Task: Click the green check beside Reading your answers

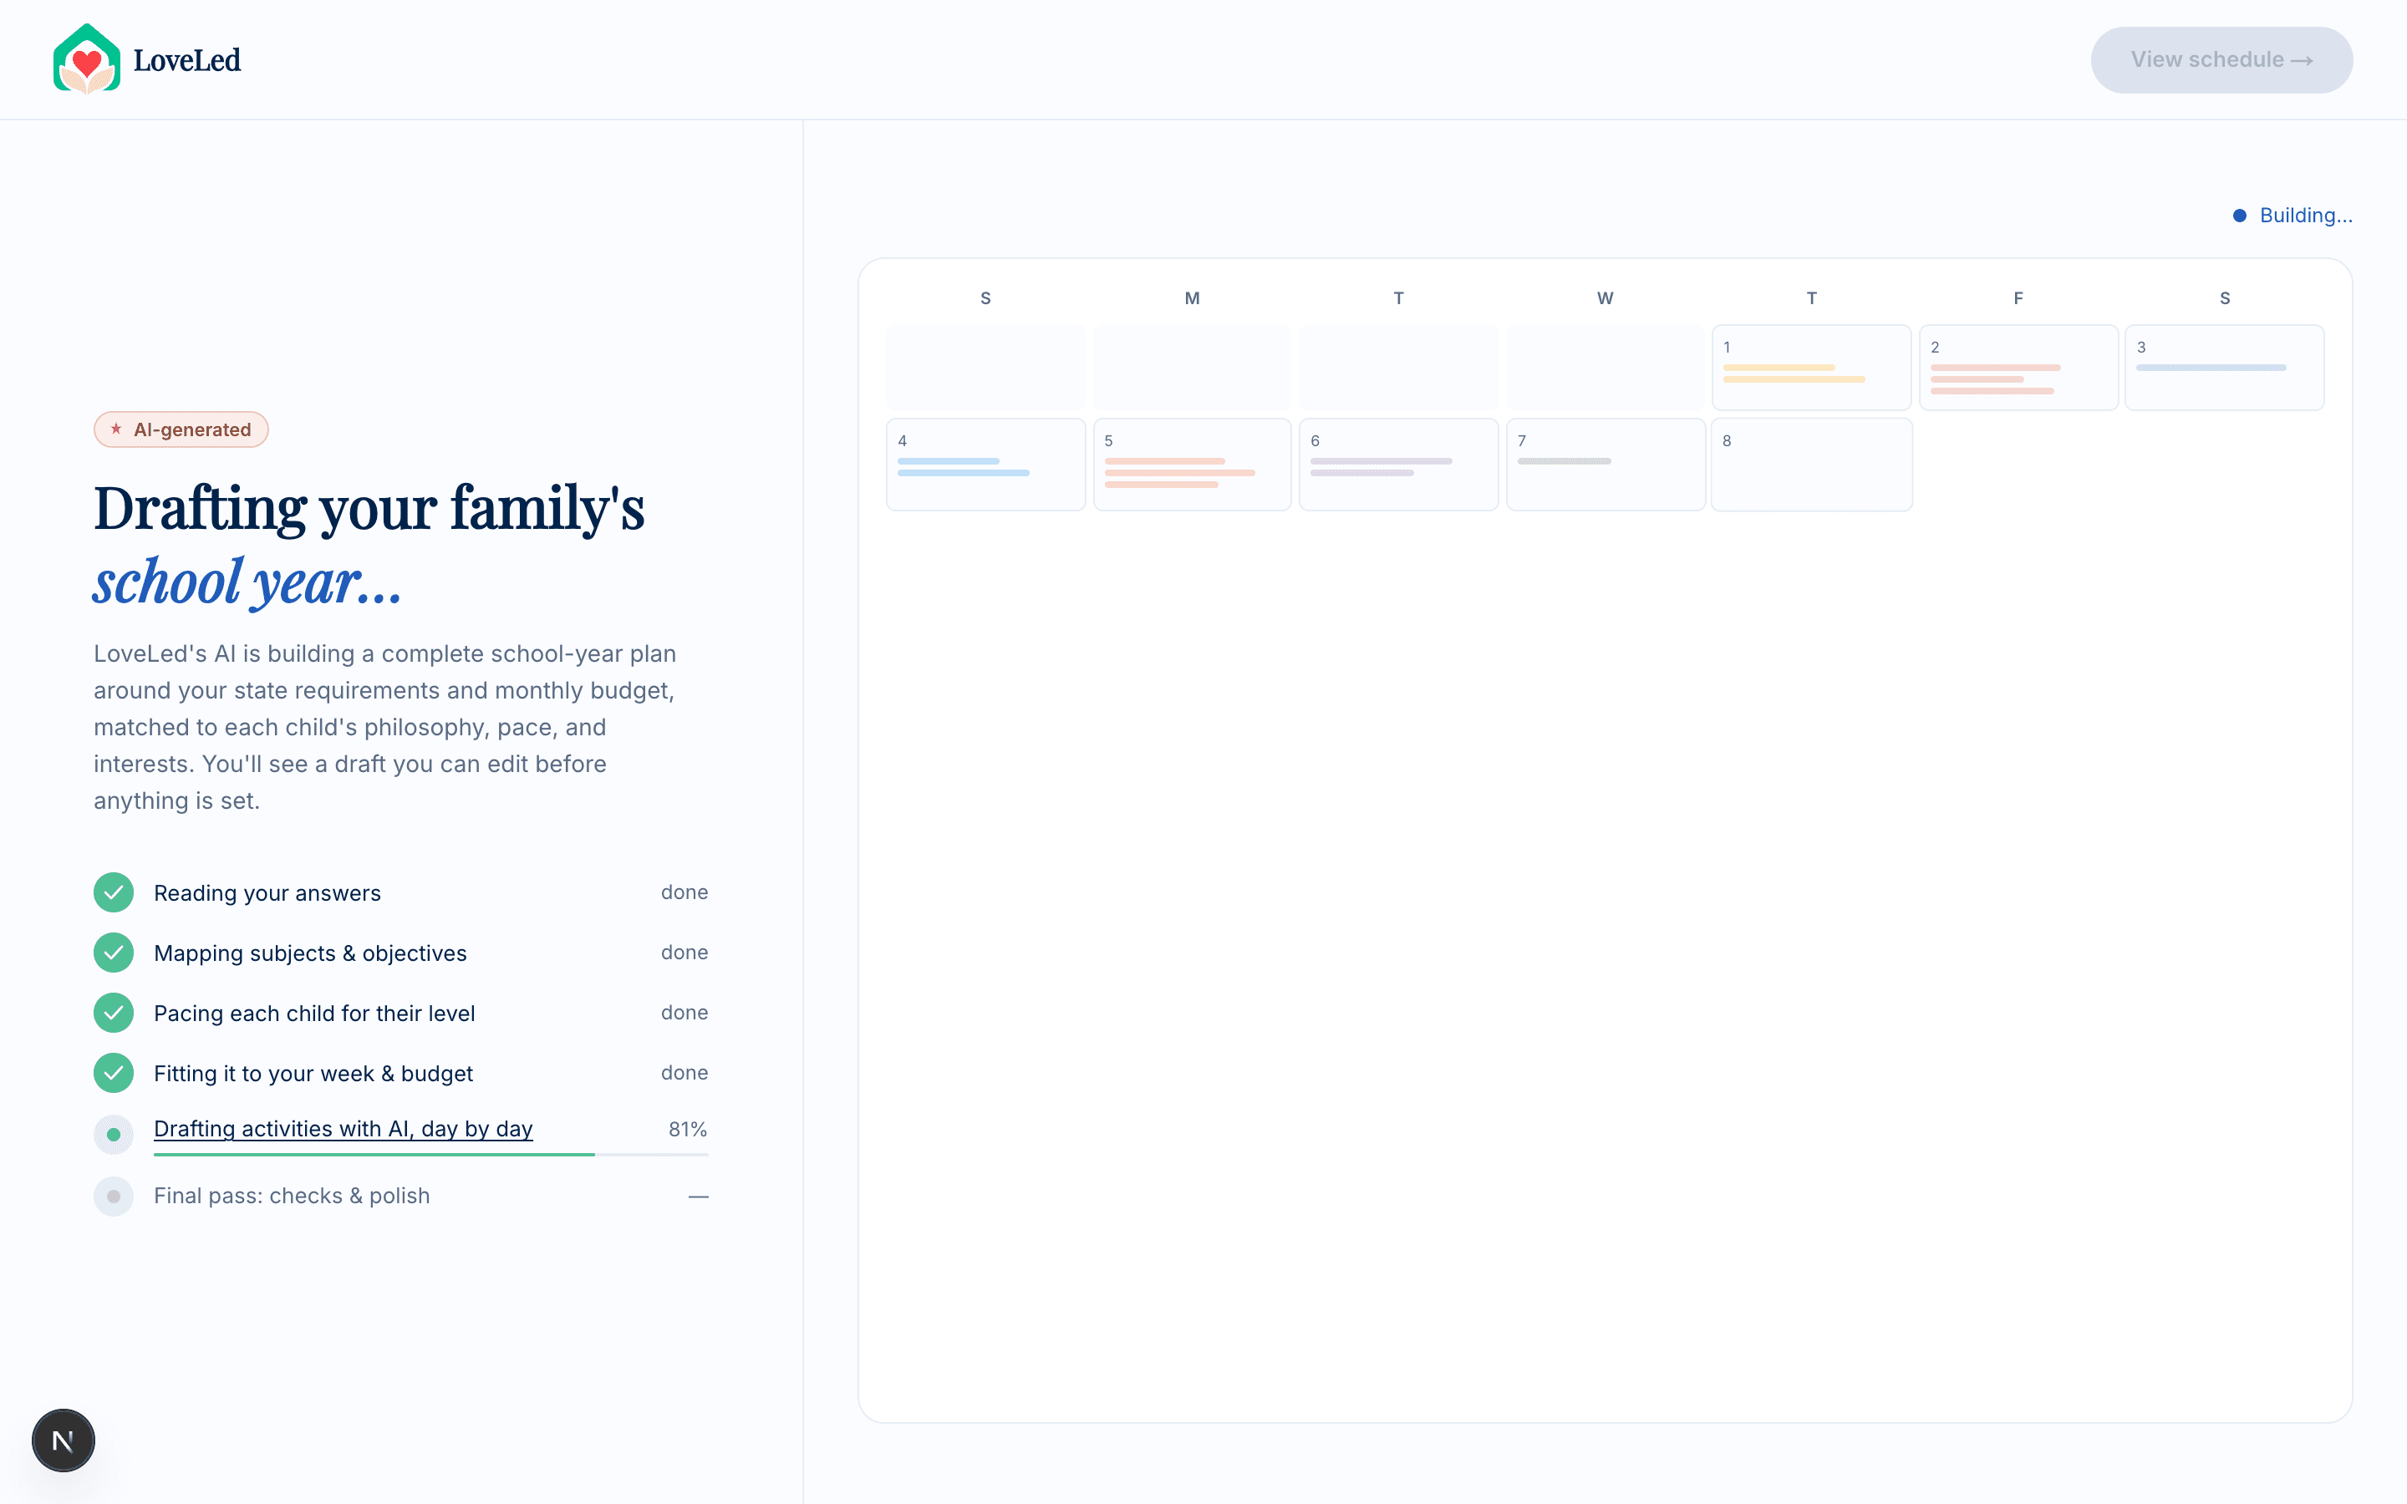Action: [114, 892]
